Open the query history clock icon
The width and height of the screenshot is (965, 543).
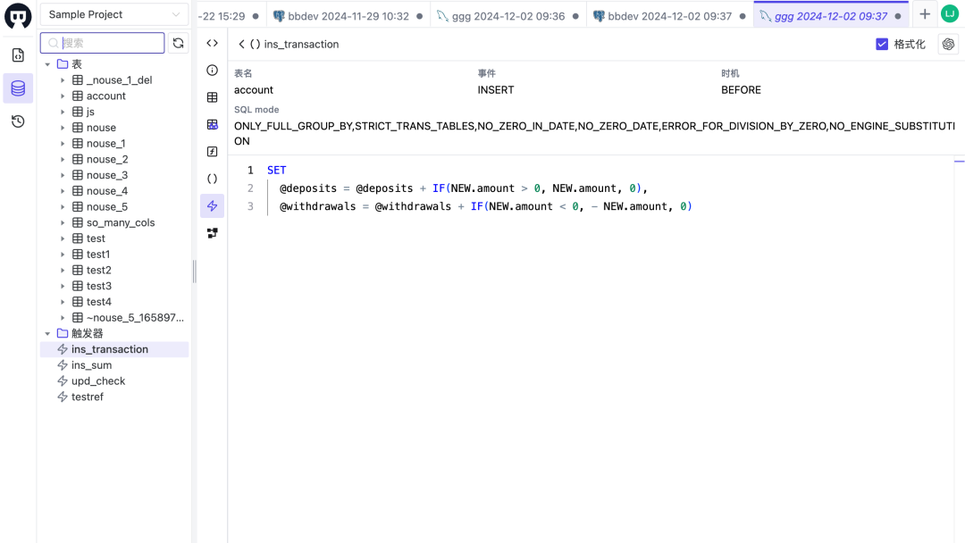(x=18, y=121)
